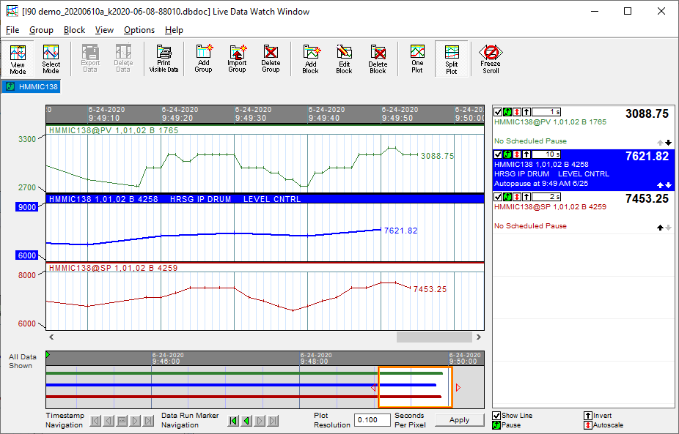Click right arrow of plot horizontal scrollbar
The image size is (679, 434).
pos(479,337)
